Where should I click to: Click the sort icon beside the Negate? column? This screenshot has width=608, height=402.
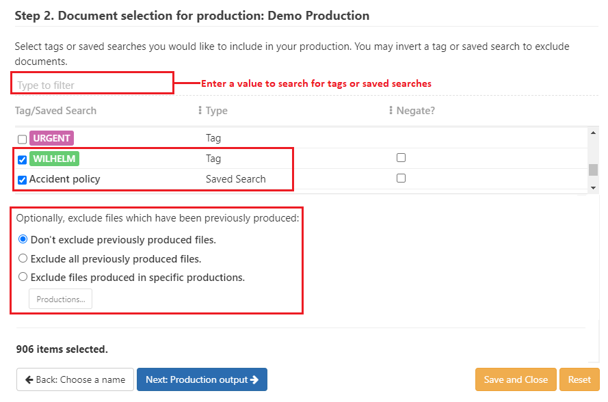click(x=389, y=110)
